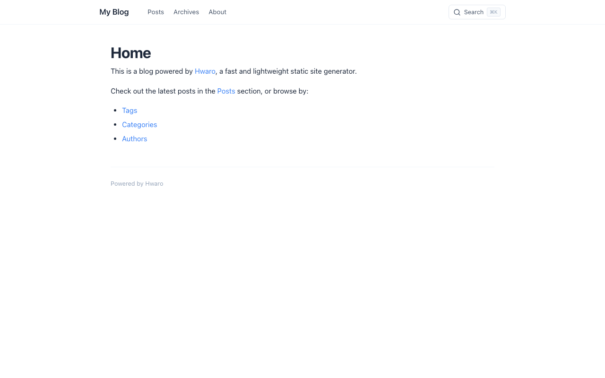Screen dimensions: 605x378
Task: Click the magnifying glass search icon
Action: 457,12
